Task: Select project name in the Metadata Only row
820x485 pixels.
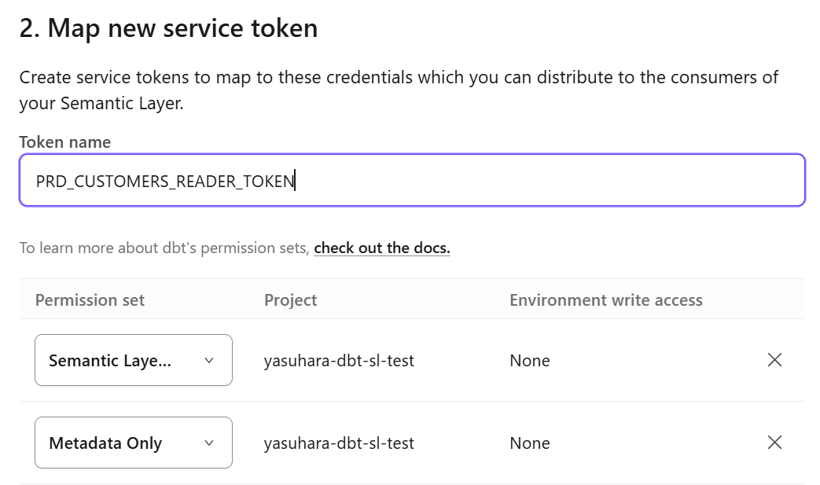Action: tap(339, 443)
